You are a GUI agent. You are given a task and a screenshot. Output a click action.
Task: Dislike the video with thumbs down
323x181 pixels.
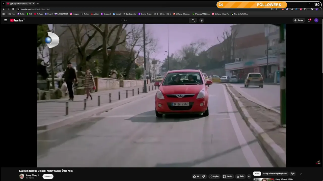click(204, 176)
